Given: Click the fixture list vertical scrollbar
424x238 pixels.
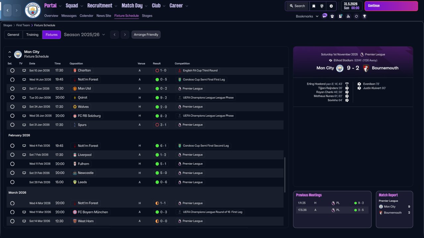Looking at the screenshot, I should (x=285, y=175).
